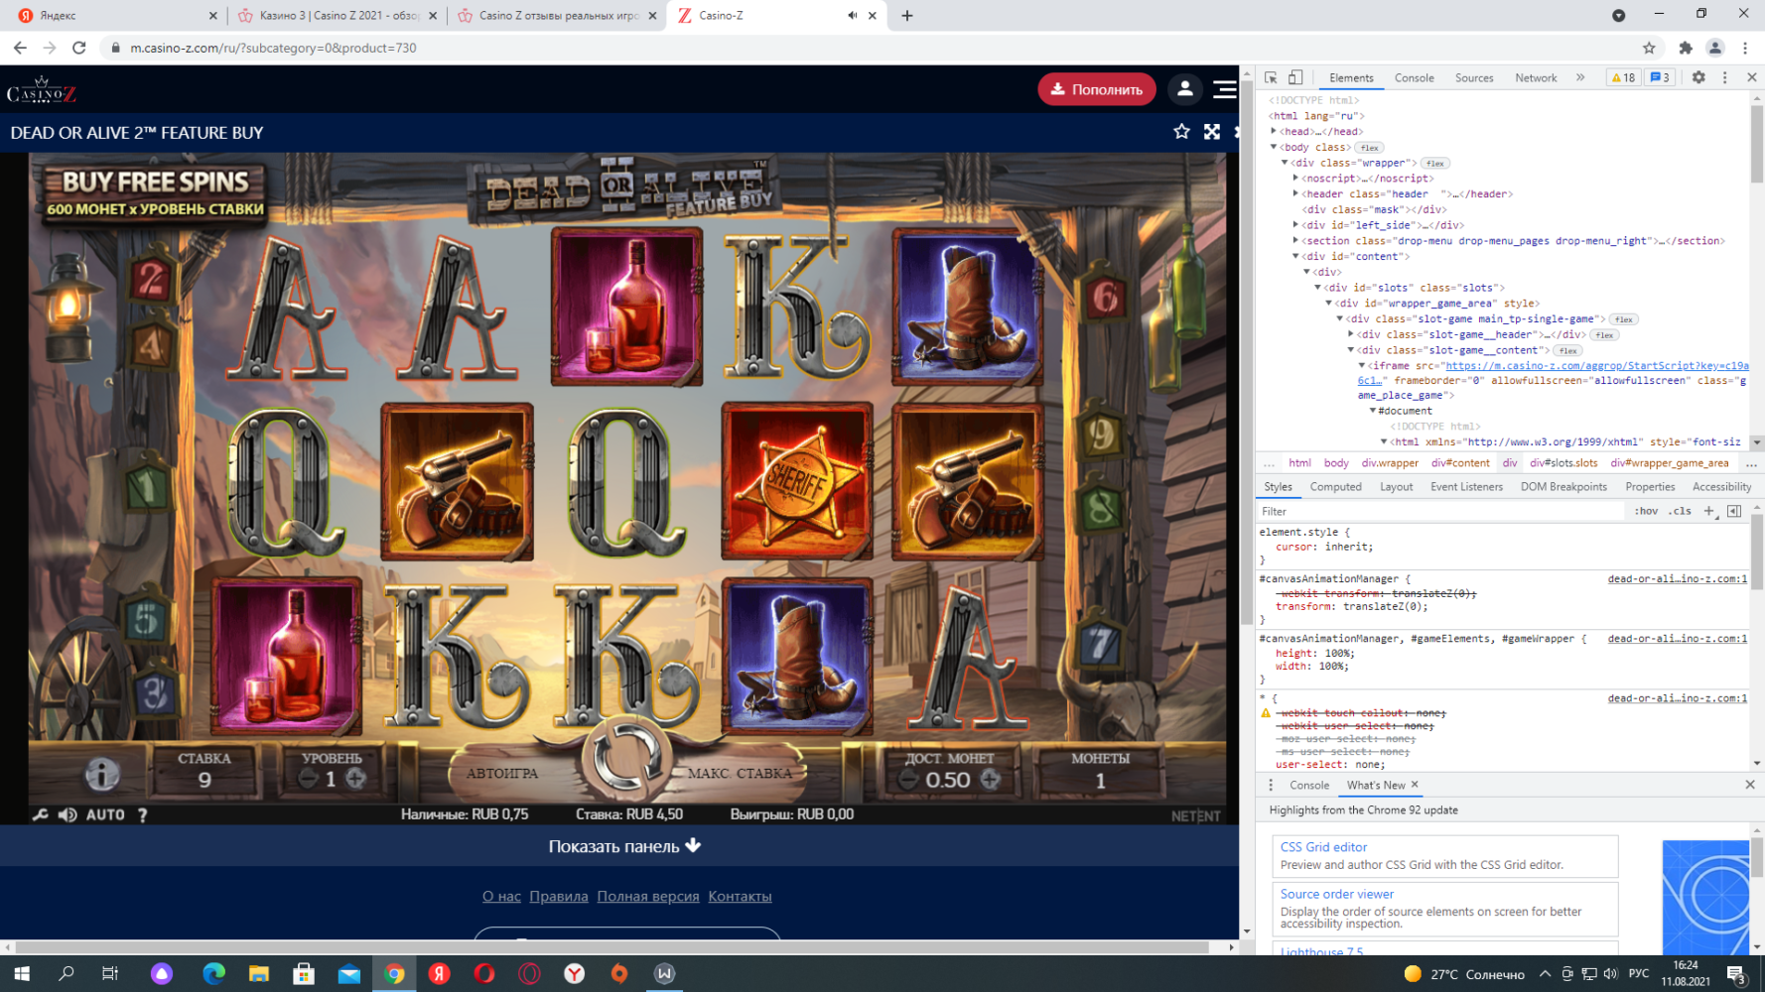
Task: Switch to the Sources tab in DevTools
Action: click(x=1474, y=78)
